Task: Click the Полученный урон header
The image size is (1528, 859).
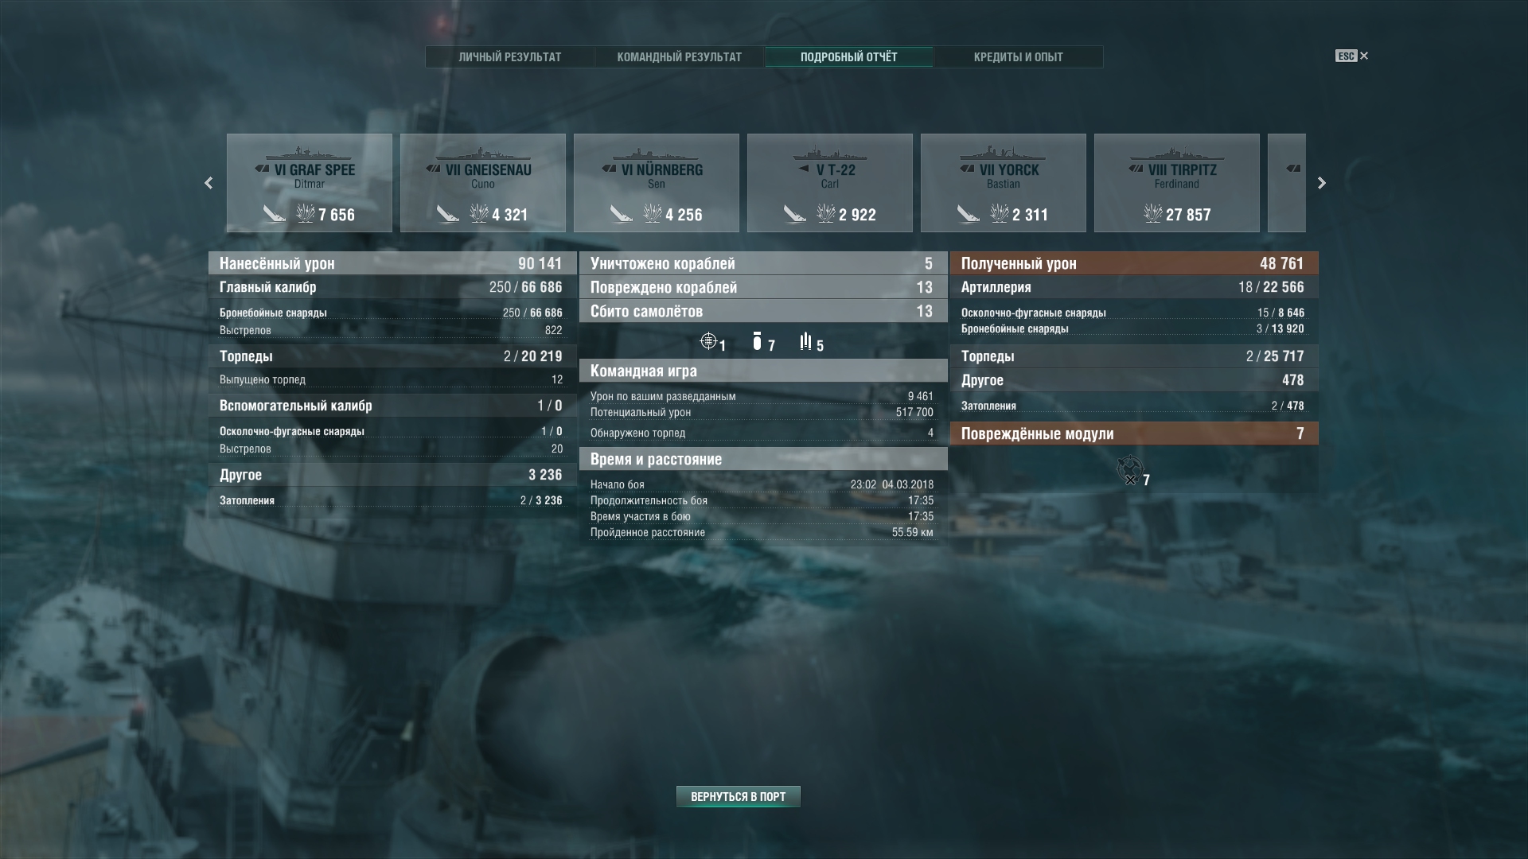Action: pos(1134,263)
